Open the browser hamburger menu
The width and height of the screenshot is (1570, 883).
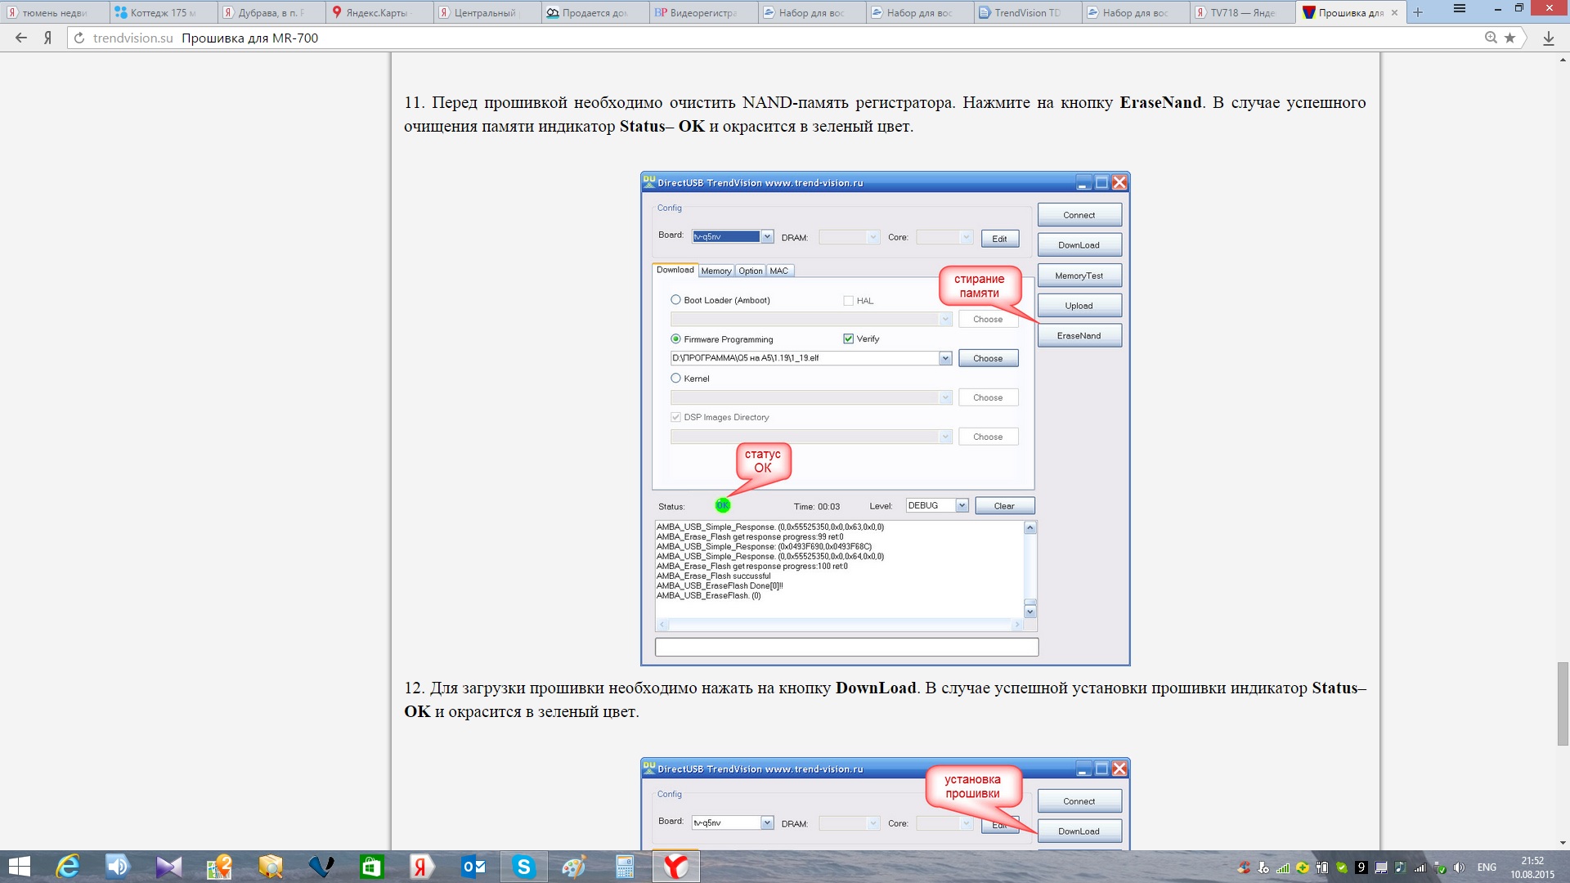coord(1460,9)
